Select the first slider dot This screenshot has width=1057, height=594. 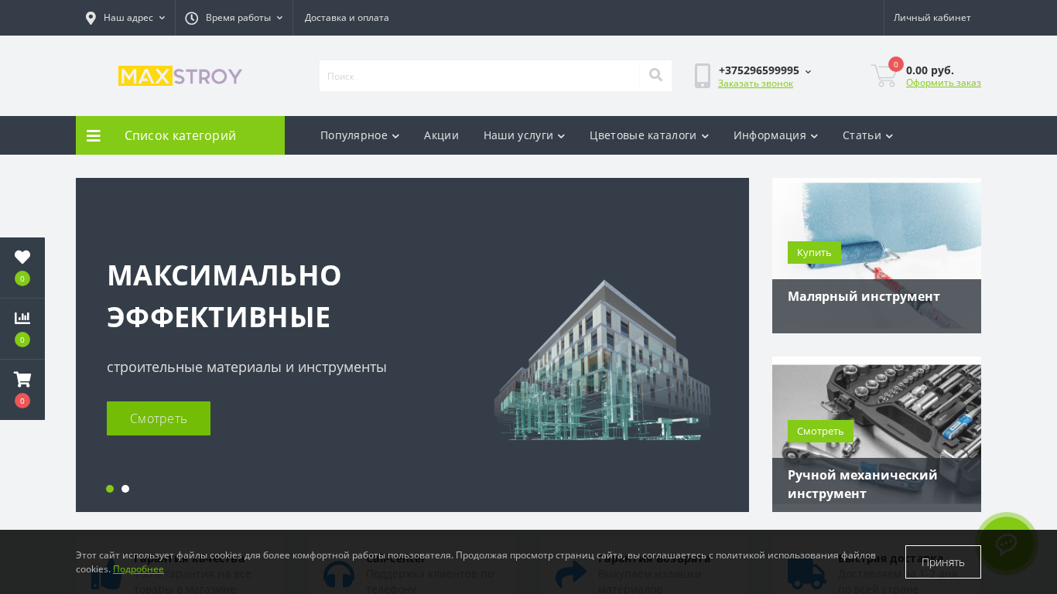tap(110, 489)
